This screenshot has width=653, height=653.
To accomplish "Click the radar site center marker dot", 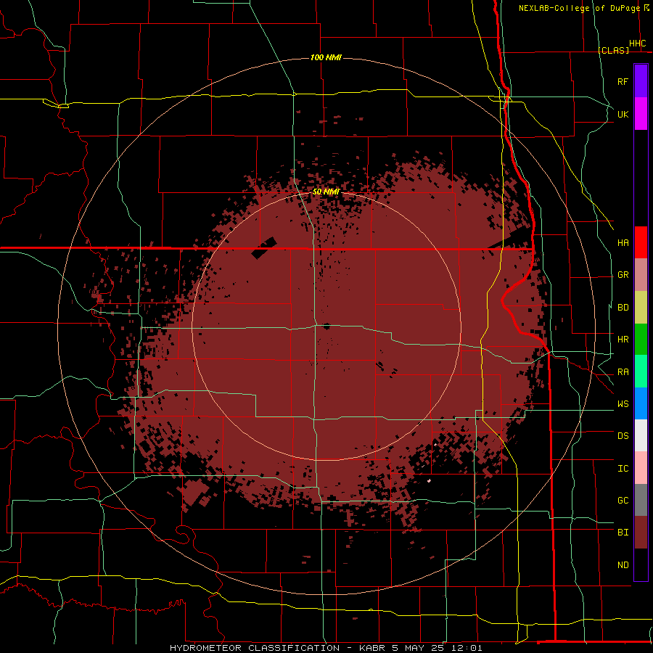I will click(326, 326).
